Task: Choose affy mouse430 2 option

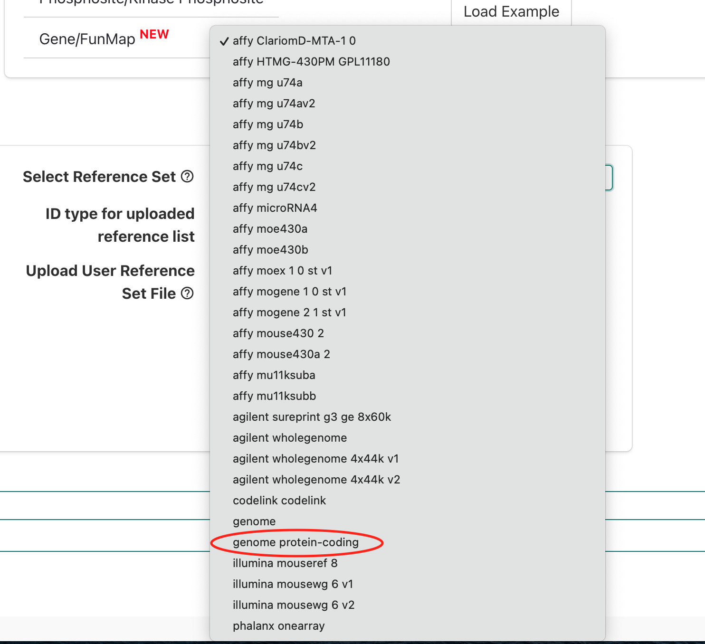Action: pyautogui.click(x=278, y=333)
